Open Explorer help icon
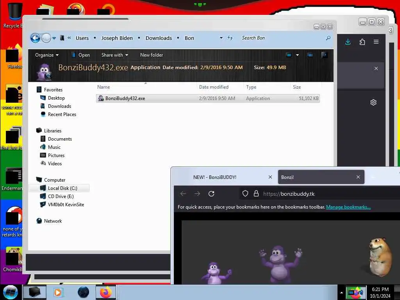The image size is (400, 300). (x=324, y=55)
